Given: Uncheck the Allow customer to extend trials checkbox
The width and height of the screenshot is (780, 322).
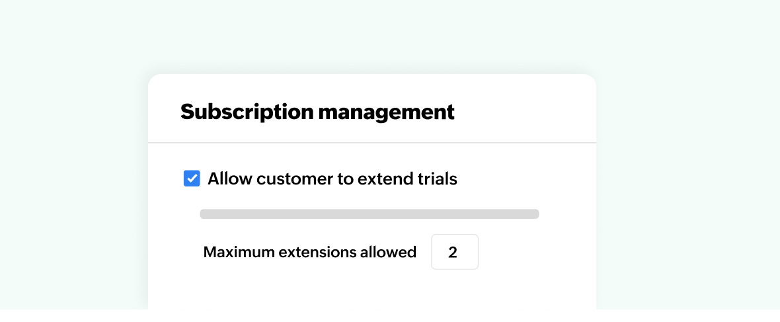Looking at the screenshot, I should (x=192, y=179).
